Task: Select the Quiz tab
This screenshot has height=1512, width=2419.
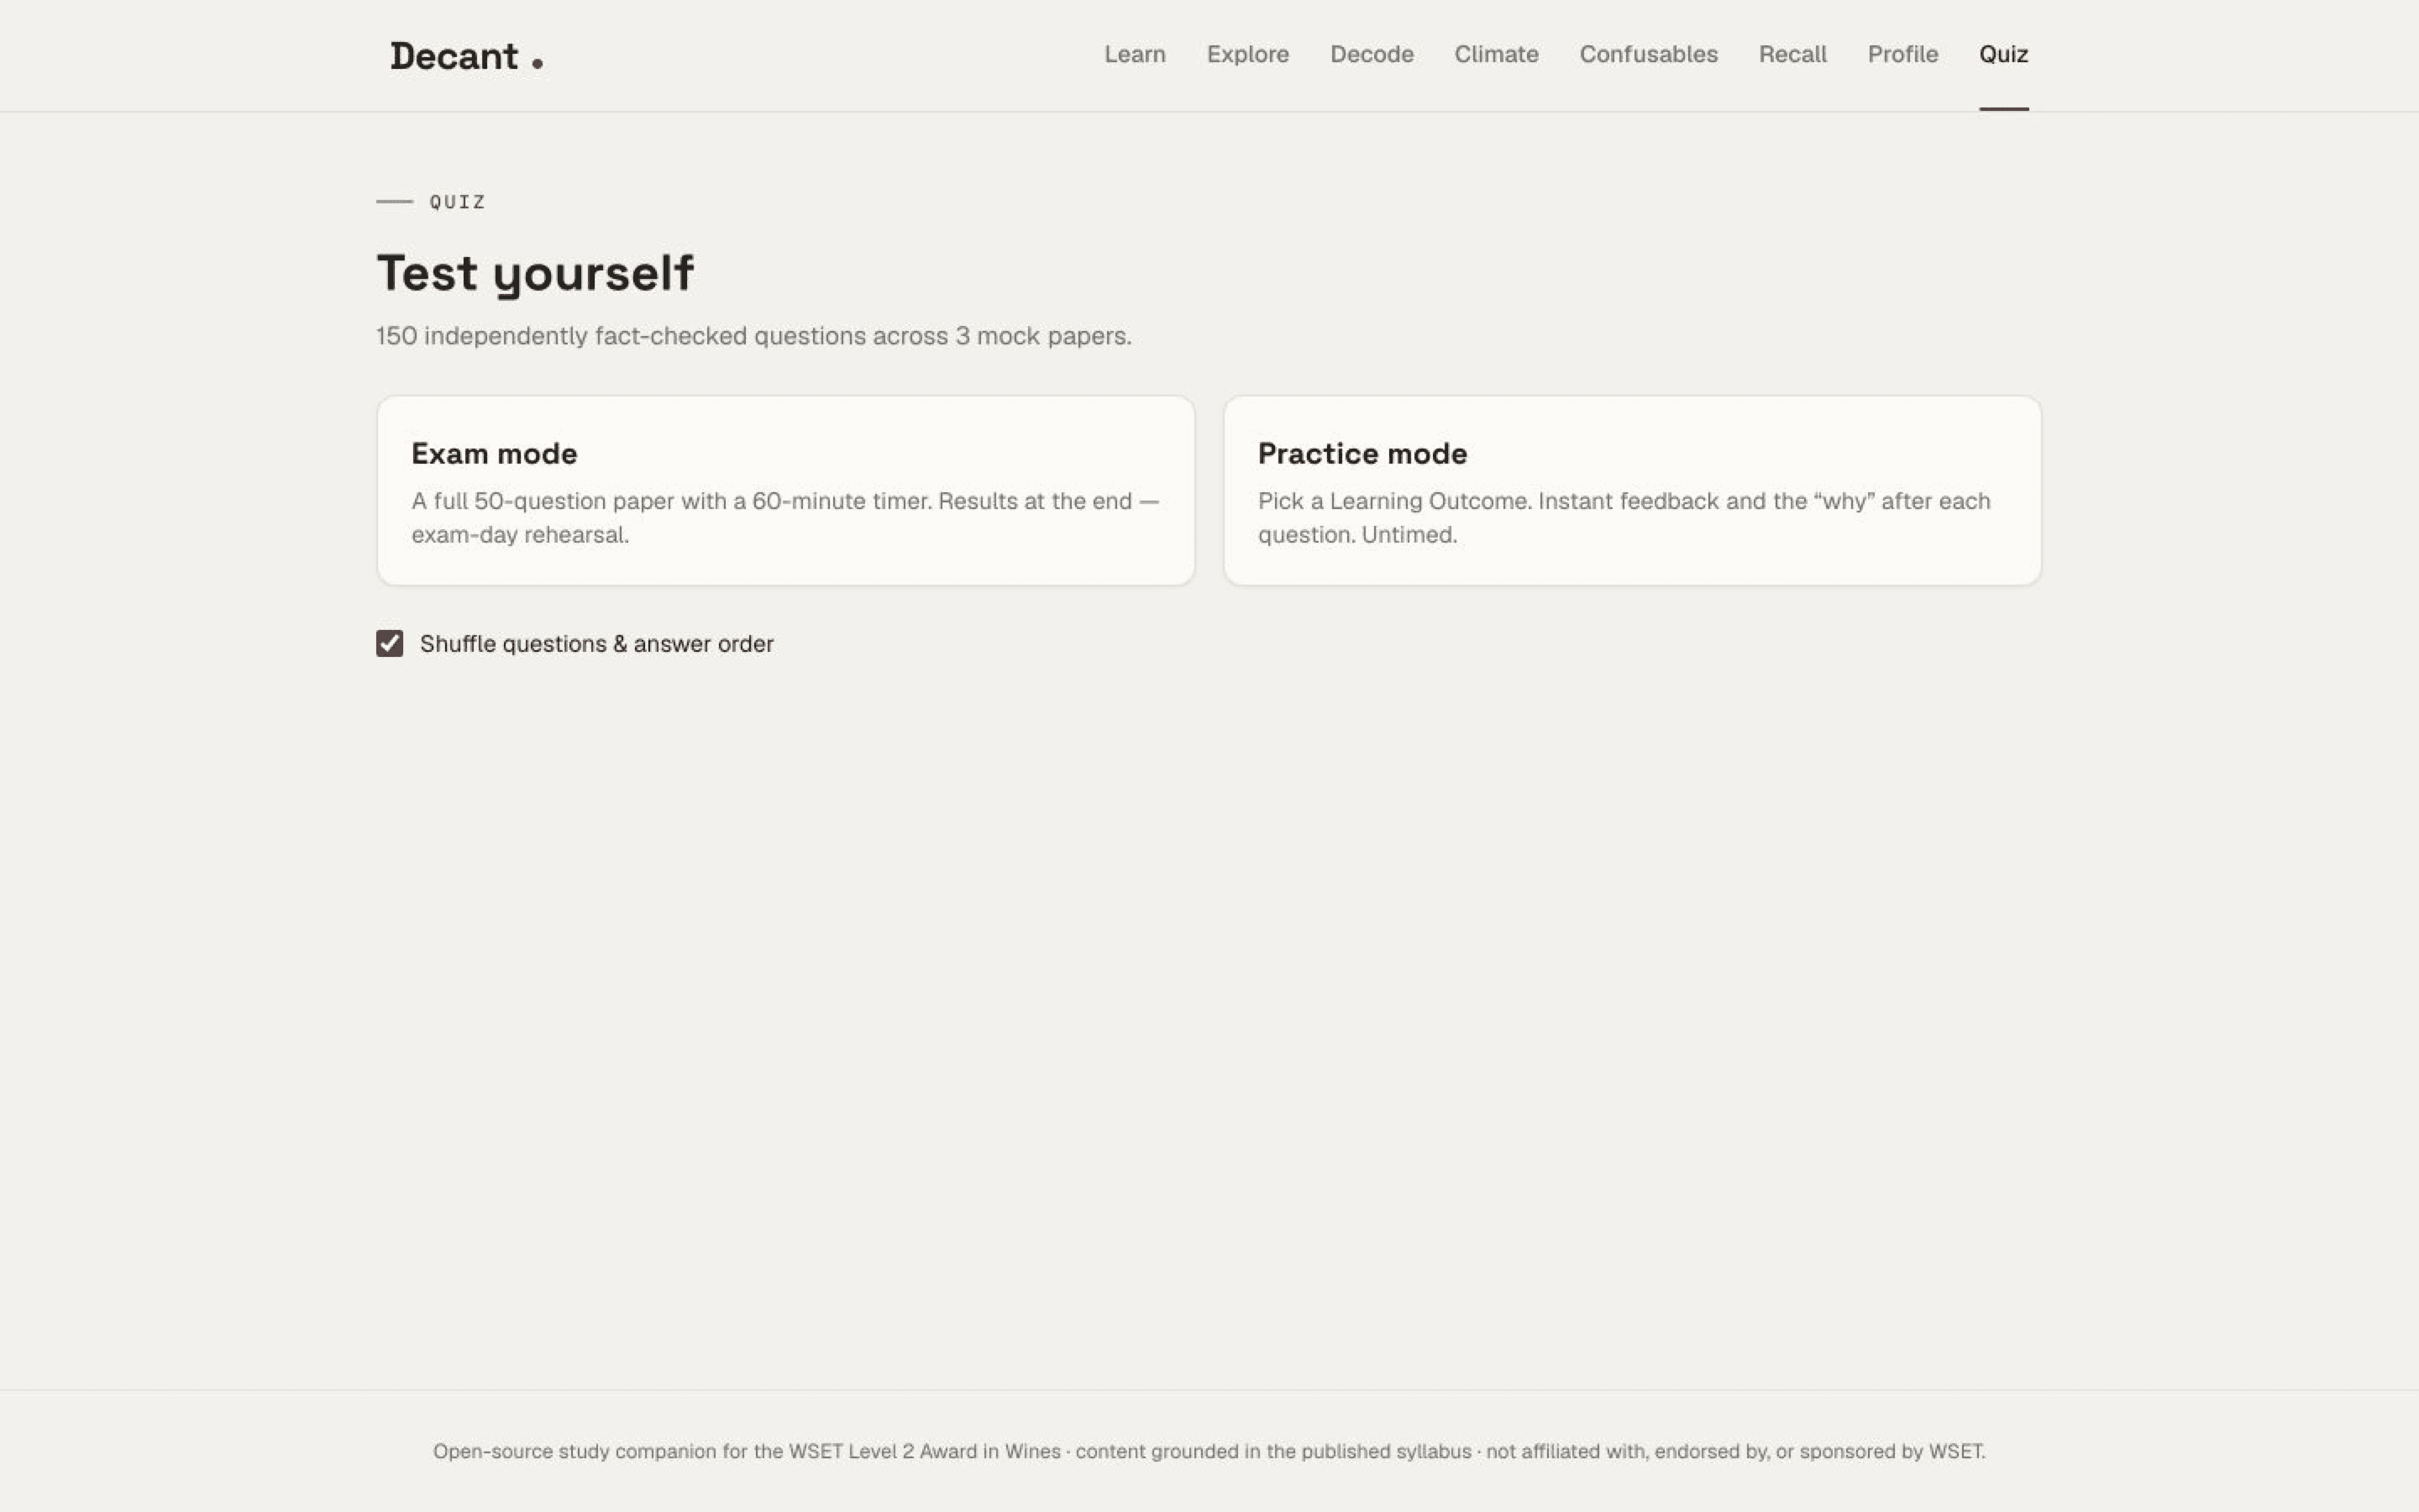Action: (2003, 54)
